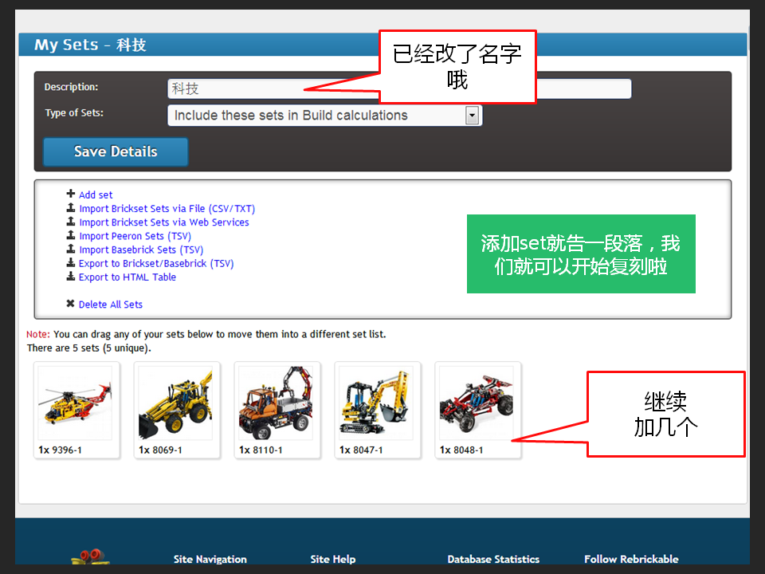765x574 pixels.
Task: Click the Save Details button
Action: 116,151
